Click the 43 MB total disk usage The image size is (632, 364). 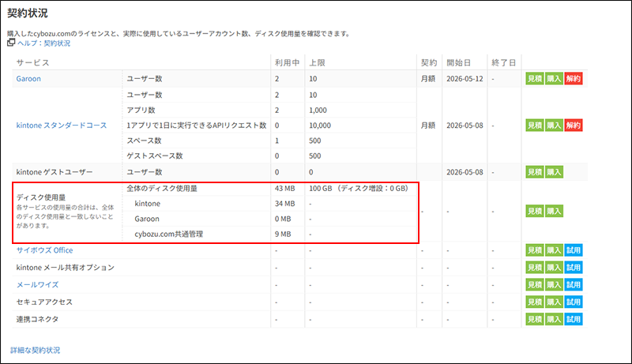tap(284, 189)
